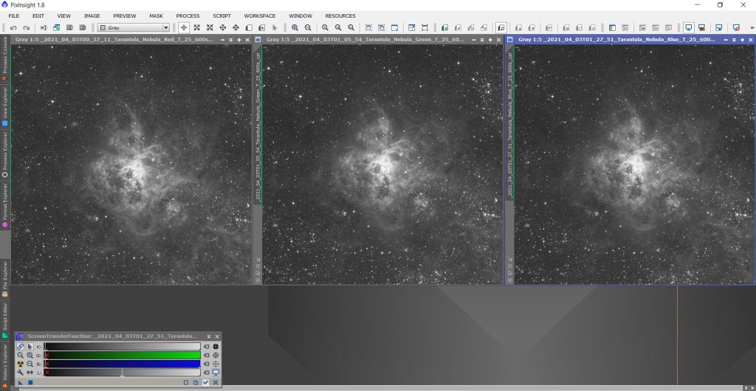Screen dimensions: 756x391
Task: Click the Undo arrow in the toolbar
Action: coord(13,28)
